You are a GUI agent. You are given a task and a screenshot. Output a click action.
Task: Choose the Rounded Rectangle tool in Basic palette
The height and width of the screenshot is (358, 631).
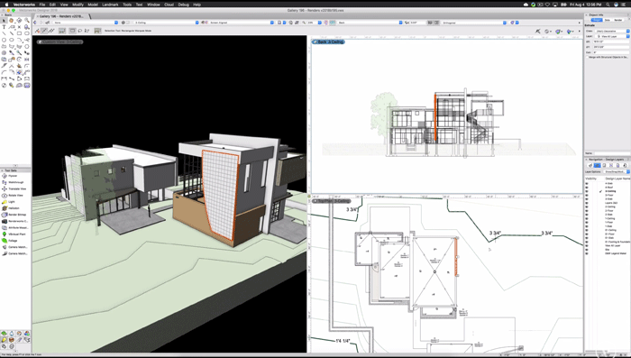tap(27, 33)
